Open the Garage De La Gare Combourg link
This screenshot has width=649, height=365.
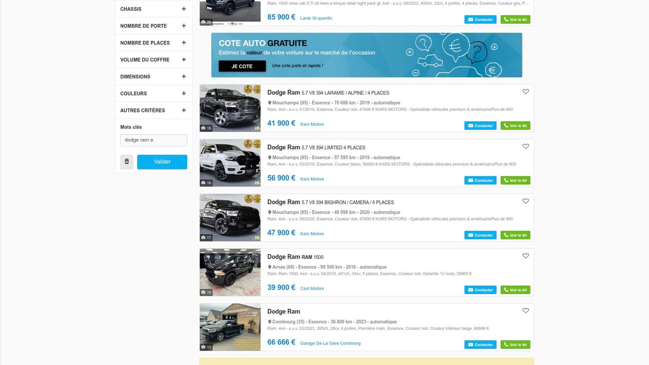330,343
